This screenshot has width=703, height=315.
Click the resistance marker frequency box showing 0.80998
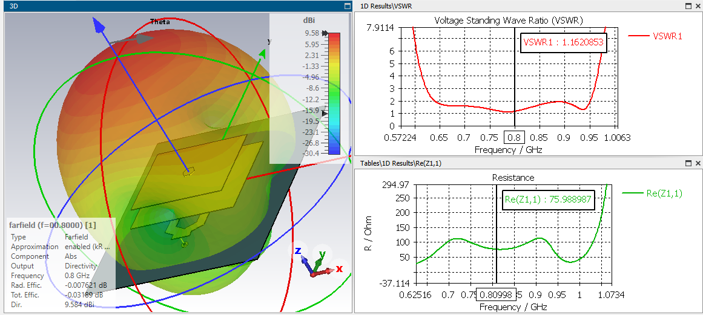tap(495, 295)
